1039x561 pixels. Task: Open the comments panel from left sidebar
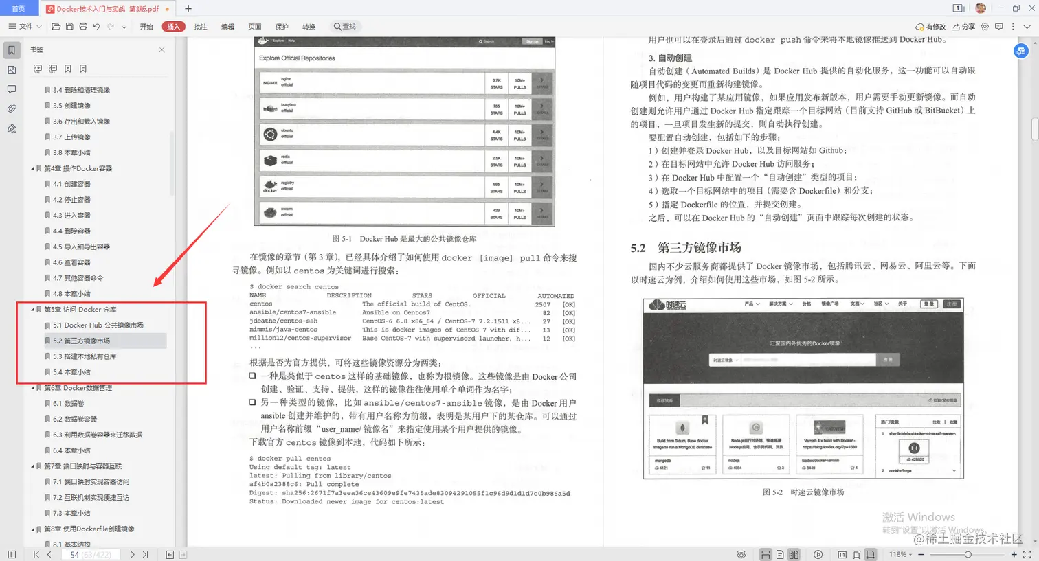[10, 89]
